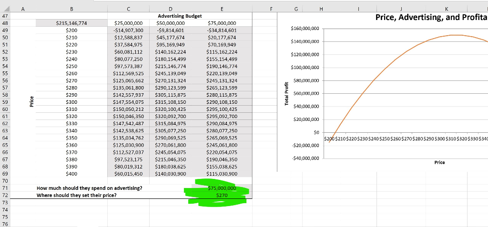This screenshot has height=227, width=488.
Task: Click the $140,162,224 cell
Action: pos(170,52)
